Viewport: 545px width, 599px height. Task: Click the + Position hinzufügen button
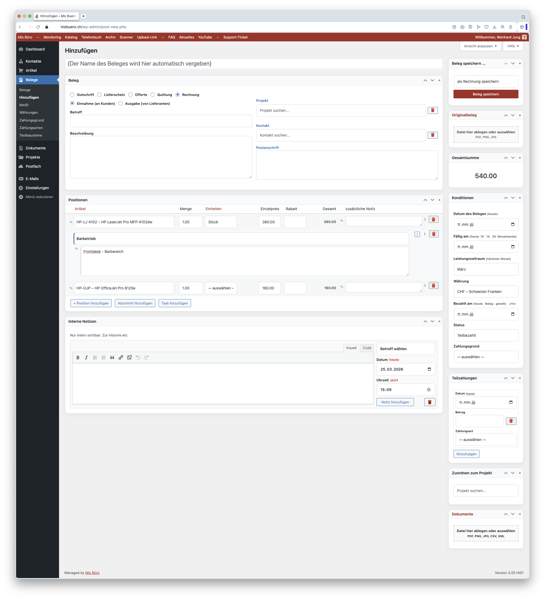(x=91, y=303)
